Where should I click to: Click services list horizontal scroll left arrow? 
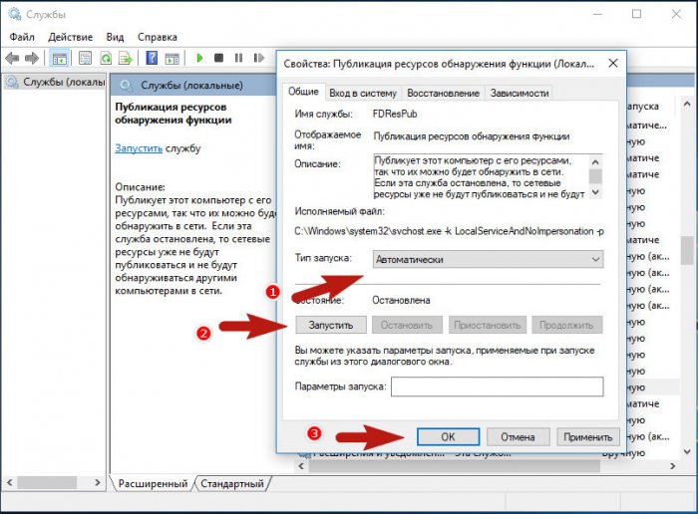coord(302,466)
